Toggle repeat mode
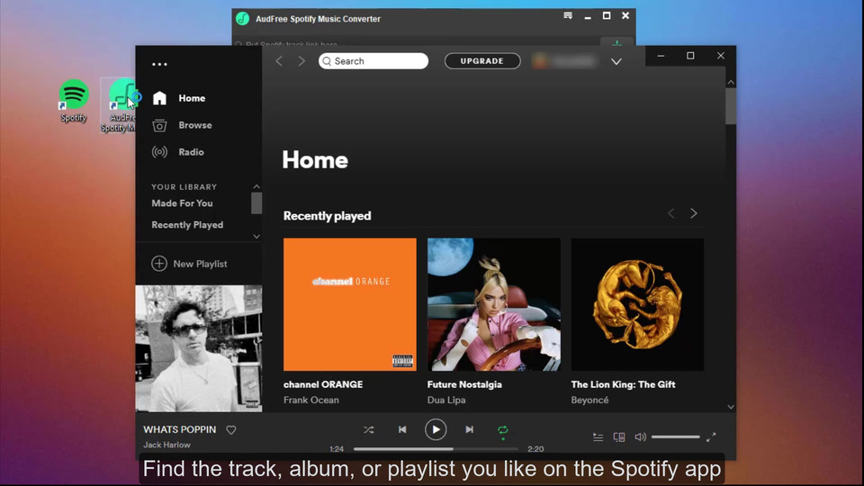The height and width of the screenshot is (486, 864). pyautogui.click(x=502, y=430)
